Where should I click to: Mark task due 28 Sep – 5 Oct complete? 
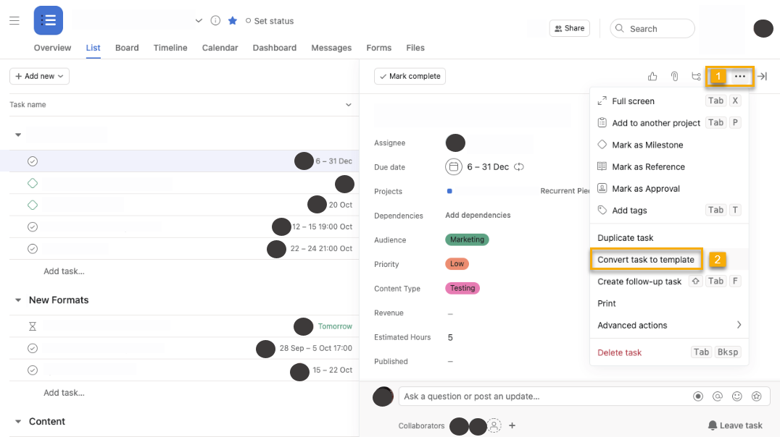click(x=33, y=348)
